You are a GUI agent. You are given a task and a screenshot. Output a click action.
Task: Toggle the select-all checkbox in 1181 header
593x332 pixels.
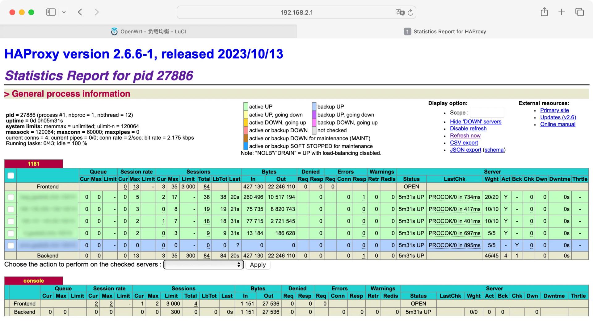coord(11,176)
